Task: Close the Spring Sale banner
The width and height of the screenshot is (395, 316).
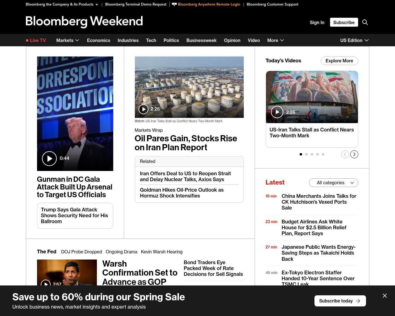Action: pyautogui.click(x=385, y=296)
